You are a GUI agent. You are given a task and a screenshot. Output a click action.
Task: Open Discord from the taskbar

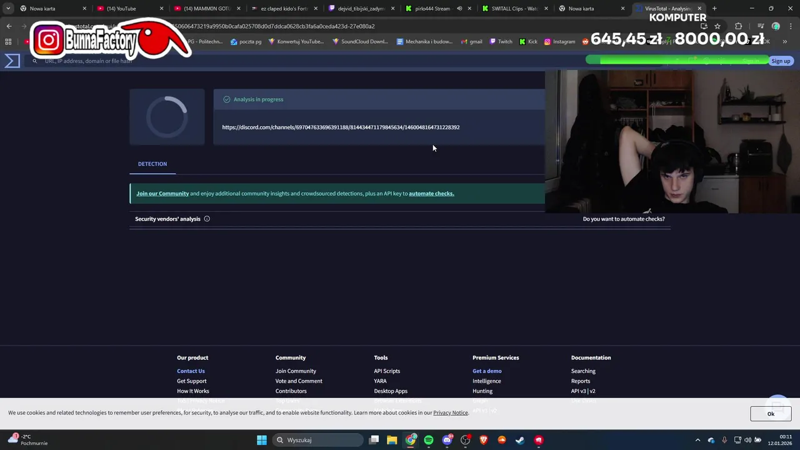click(x=447, y=440)
